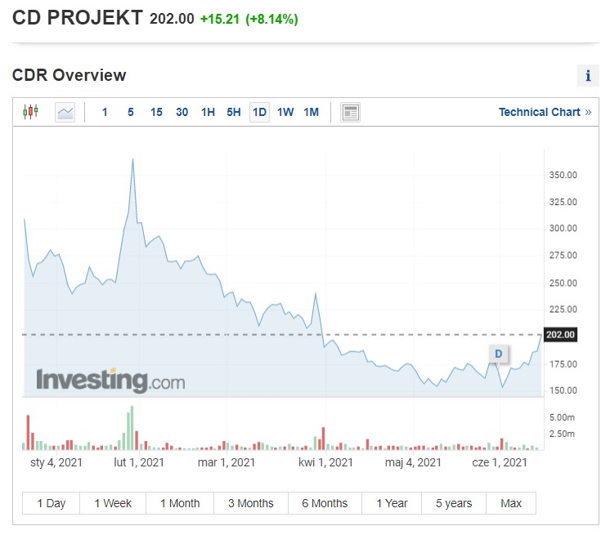
Task: Choose the 5H interval
Action: coord(233,112)
